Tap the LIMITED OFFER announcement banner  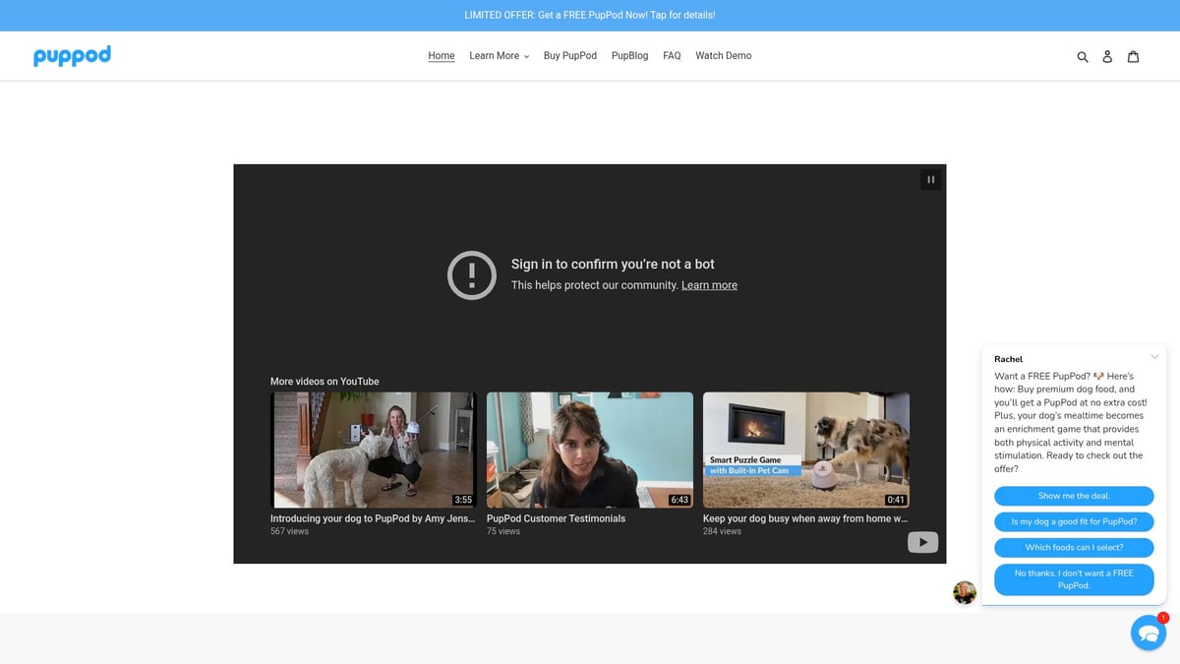590,16
